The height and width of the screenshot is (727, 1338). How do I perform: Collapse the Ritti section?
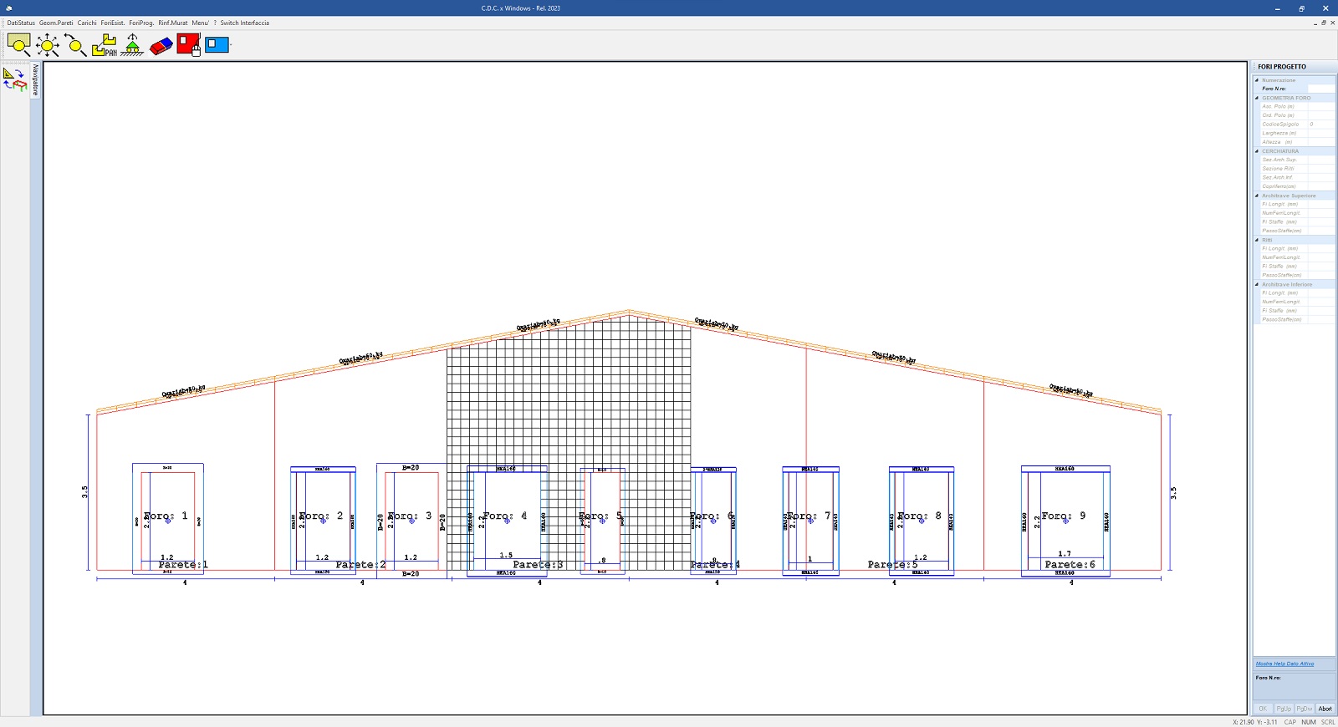point(1256,240)
